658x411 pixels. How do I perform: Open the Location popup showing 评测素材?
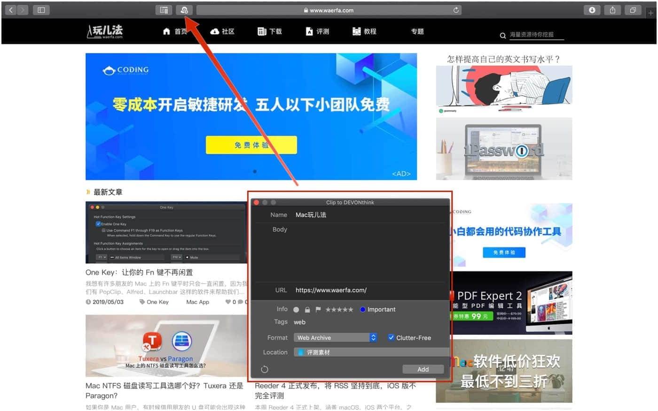coord(371,352)
